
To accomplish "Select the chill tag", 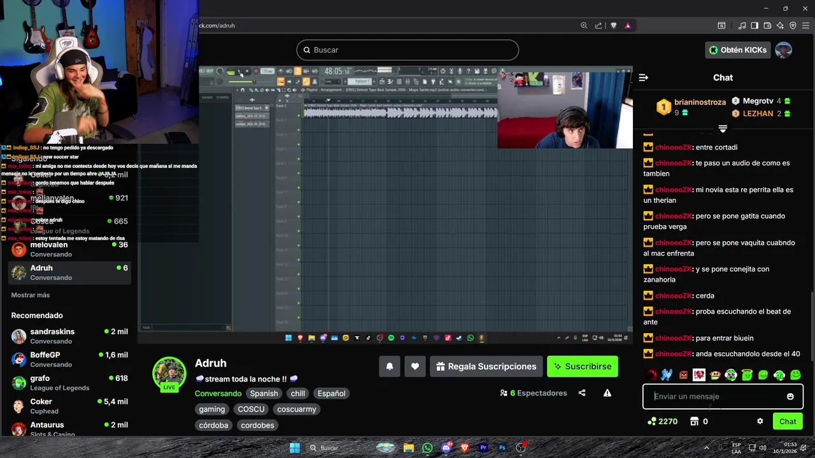I will (x=298, y=394).
